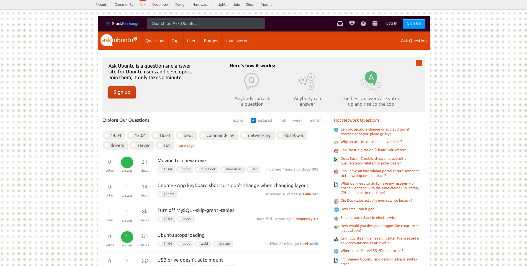
Task: Open Community link in Ubuntu top bar
Action: tap(124, 5)
